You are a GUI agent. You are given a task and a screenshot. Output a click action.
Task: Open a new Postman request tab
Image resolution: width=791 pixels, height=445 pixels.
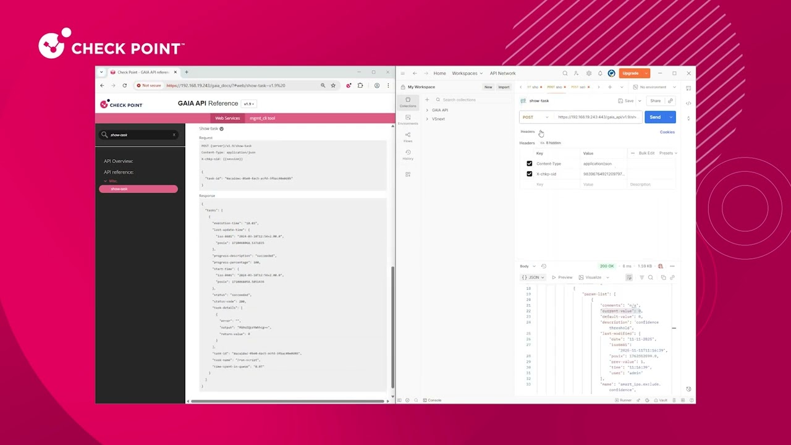pos(610,87)
